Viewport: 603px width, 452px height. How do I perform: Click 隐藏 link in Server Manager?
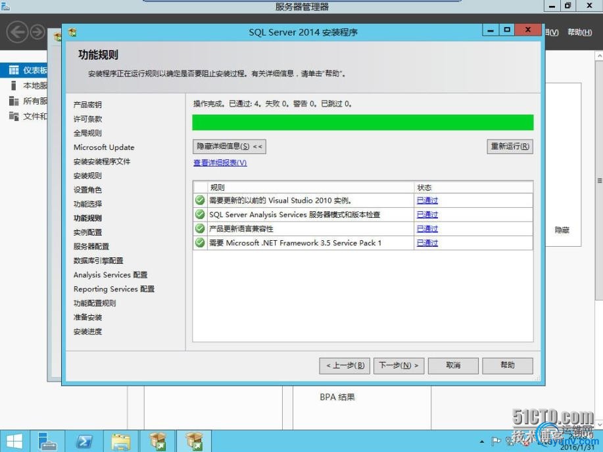[x=562, y=230]
